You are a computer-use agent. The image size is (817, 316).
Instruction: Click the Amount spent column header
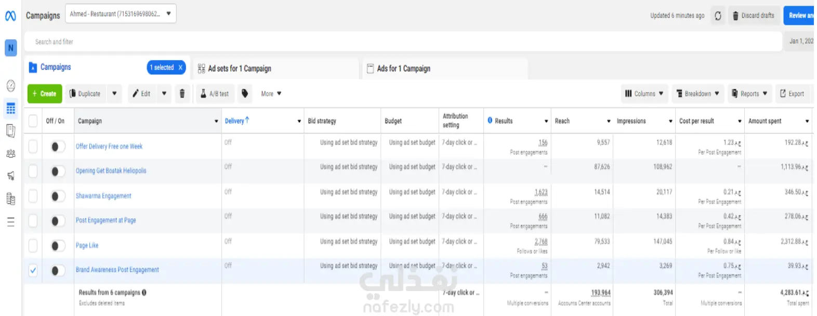[765, 121]
